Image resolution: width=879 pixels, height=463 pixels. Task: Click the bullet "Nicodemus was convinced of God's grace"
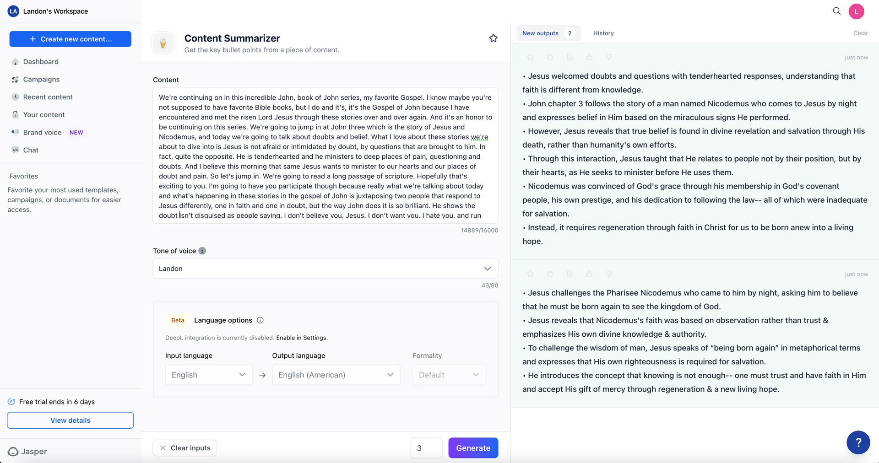(x=695, y=200)
